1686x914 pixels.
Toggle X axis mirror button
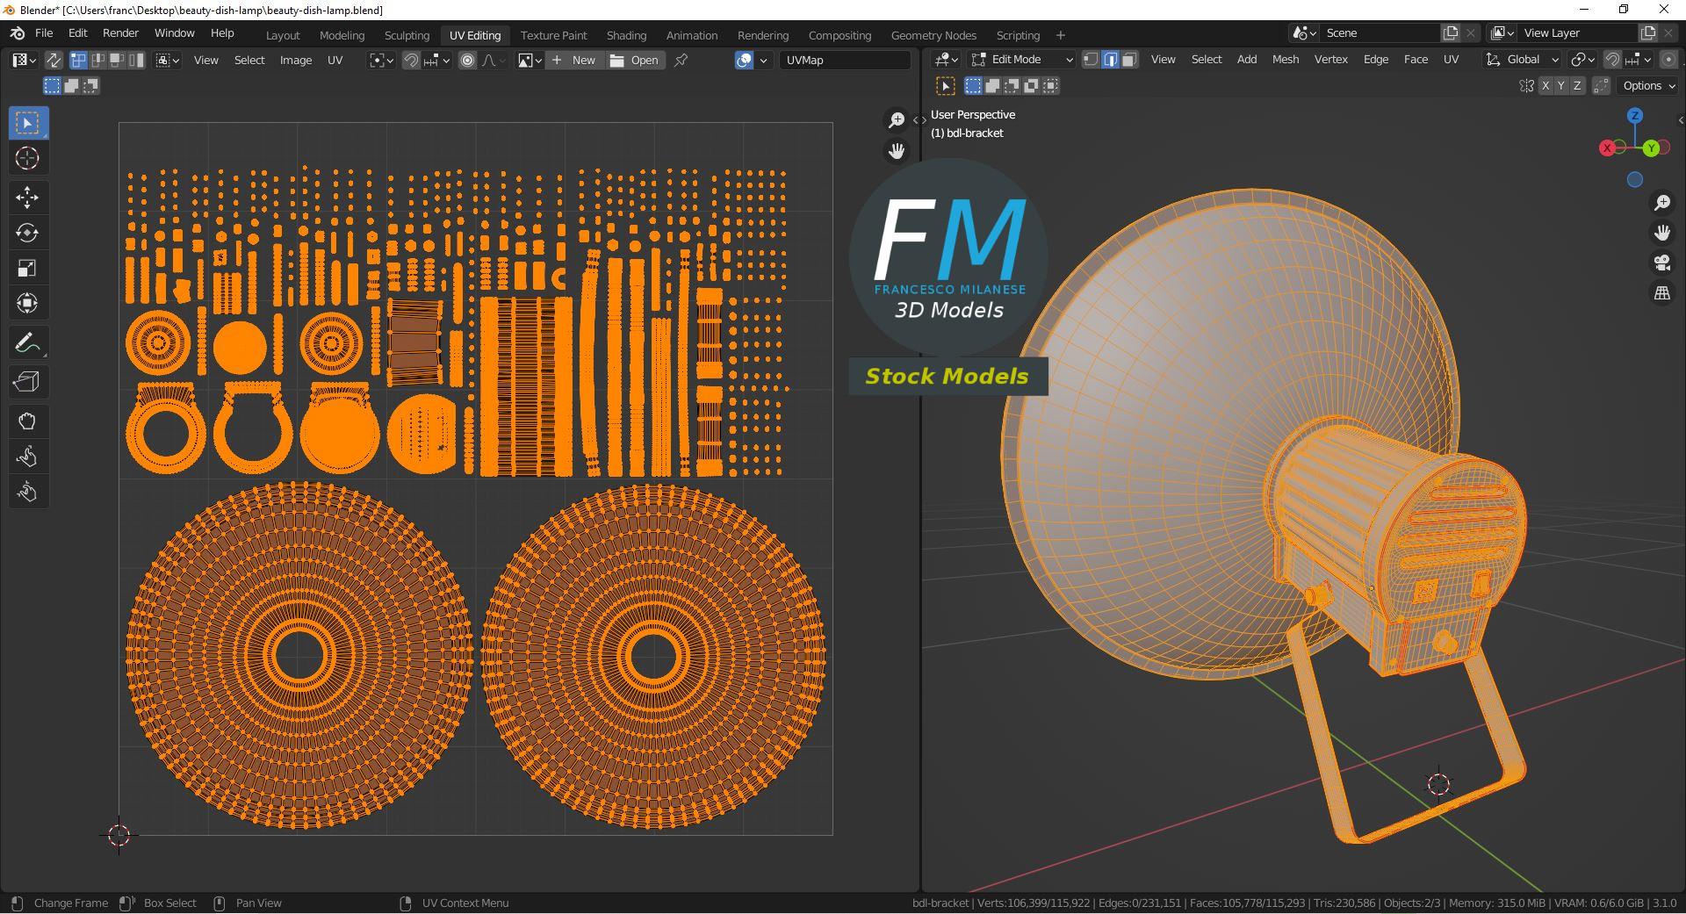point(1545,86)
